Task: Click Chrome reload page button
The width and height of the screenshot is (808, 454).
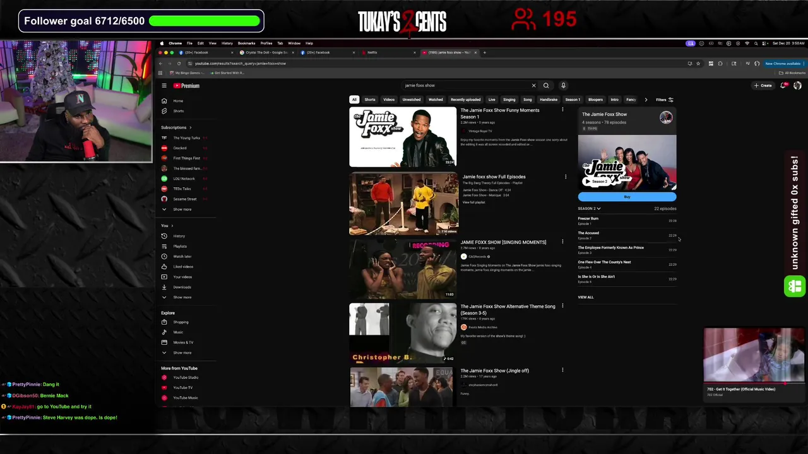Action: coord(179,64)
